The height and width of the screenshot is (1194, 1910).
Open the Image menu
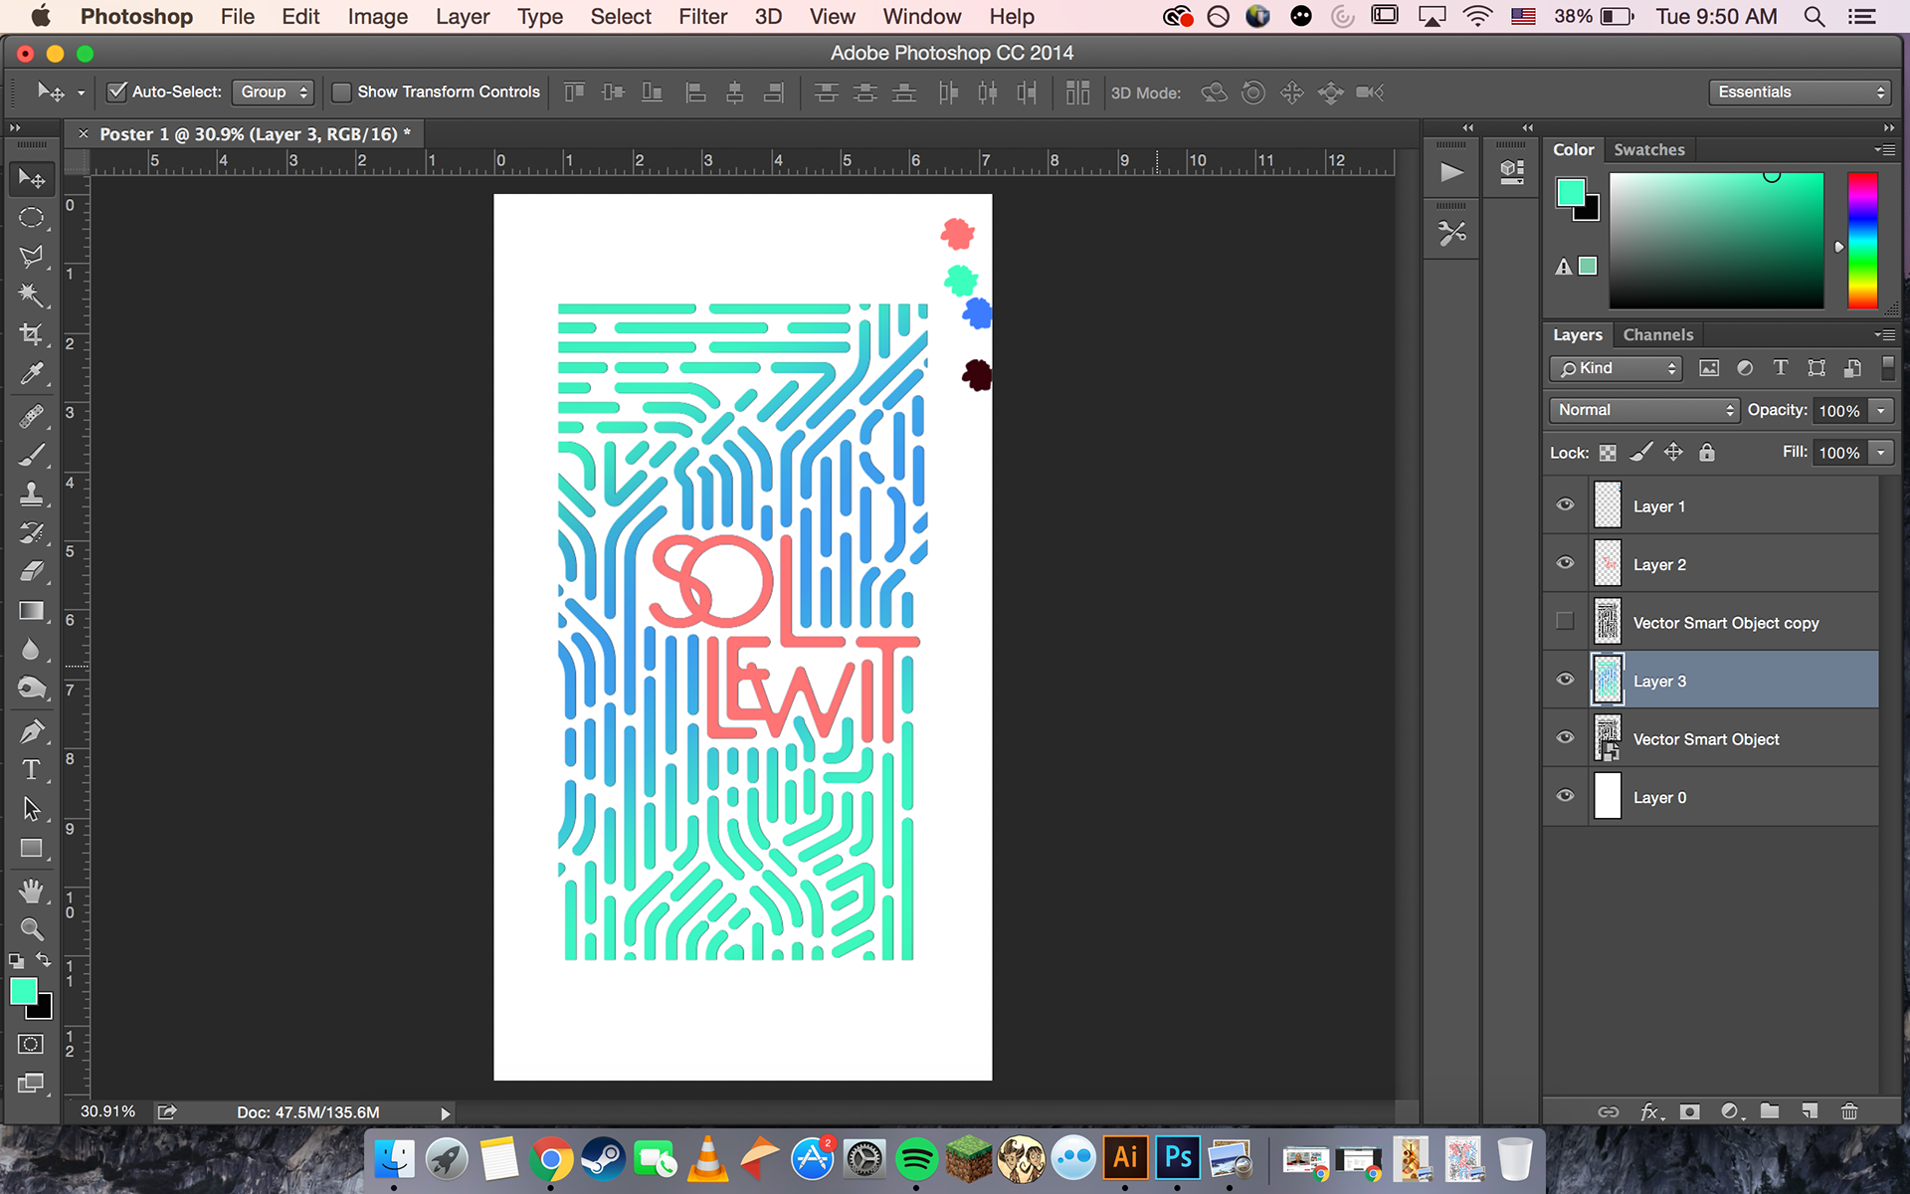point(377,17)
